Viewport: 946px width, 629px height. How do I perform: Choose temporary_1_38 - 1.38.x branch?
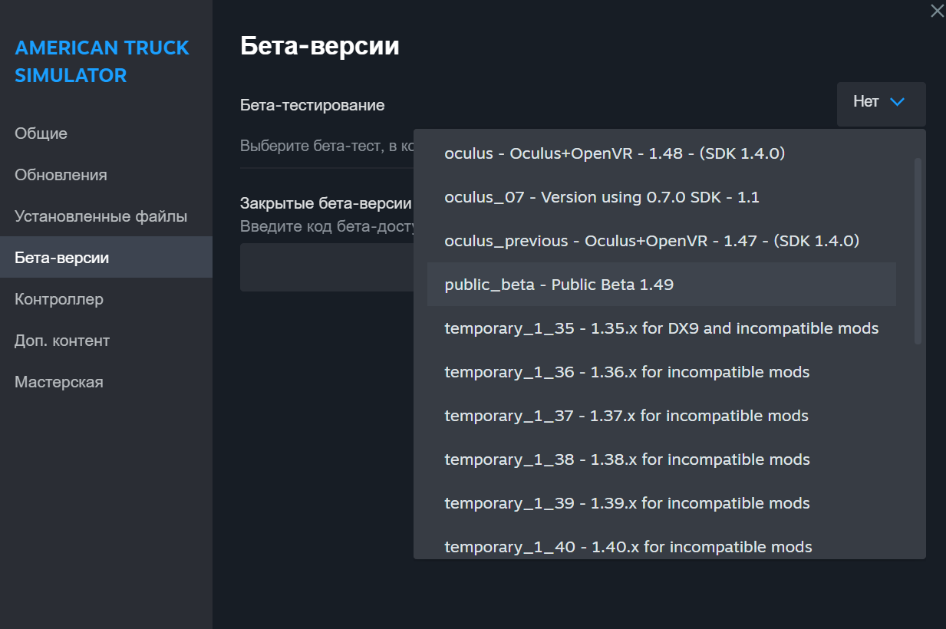[x=627, y=459]
